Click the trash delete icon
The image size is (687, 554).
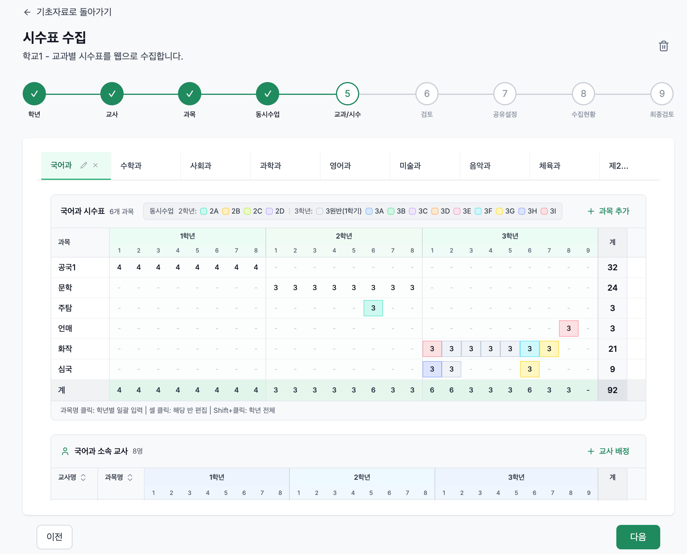[663, 46]
